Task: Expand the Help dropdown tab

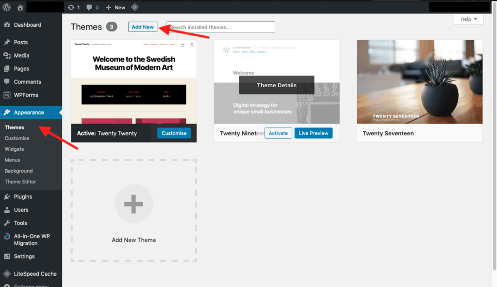Action: click(x=468, y=19)
